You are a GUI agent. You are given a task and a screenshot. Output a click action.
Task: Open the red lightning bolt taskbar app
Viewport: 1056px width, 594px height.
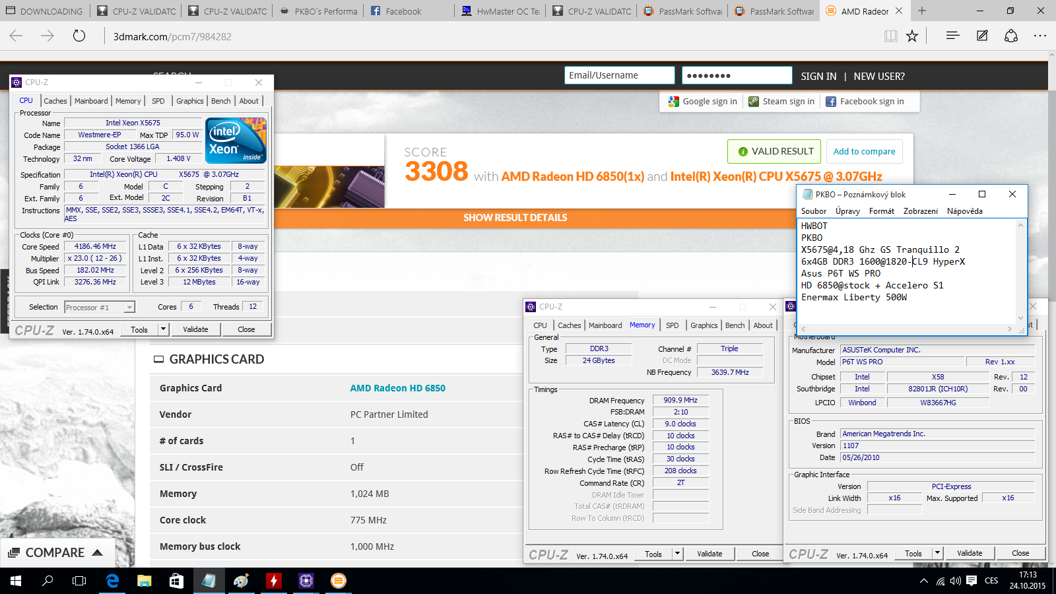pyautogui.click(x=273, y=581)
